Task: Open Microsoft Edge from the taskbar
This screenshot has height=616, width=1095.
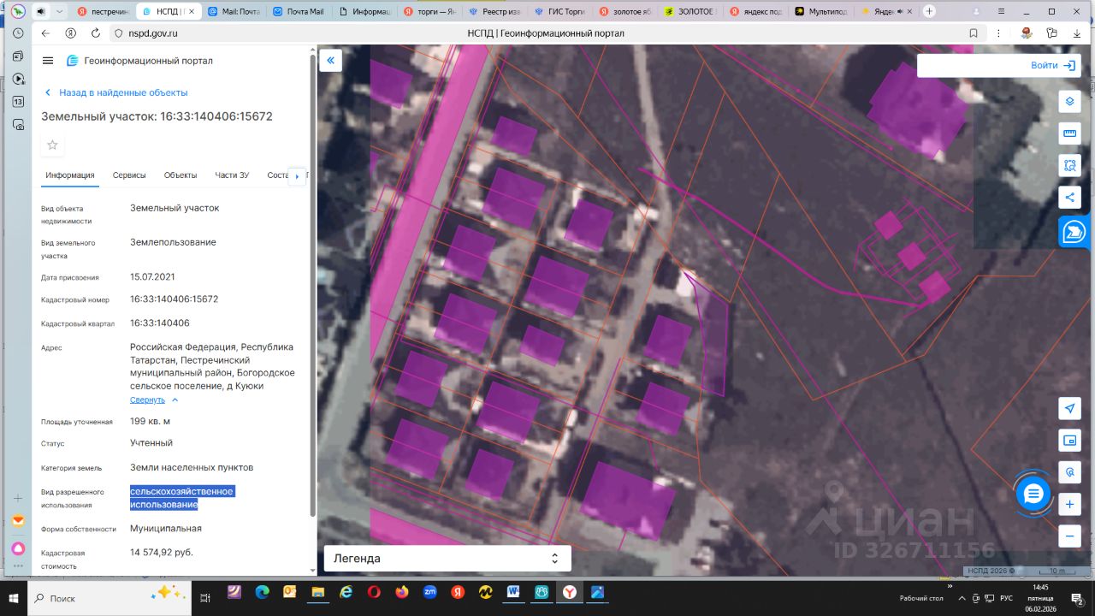Action: (x=262, y=591)
